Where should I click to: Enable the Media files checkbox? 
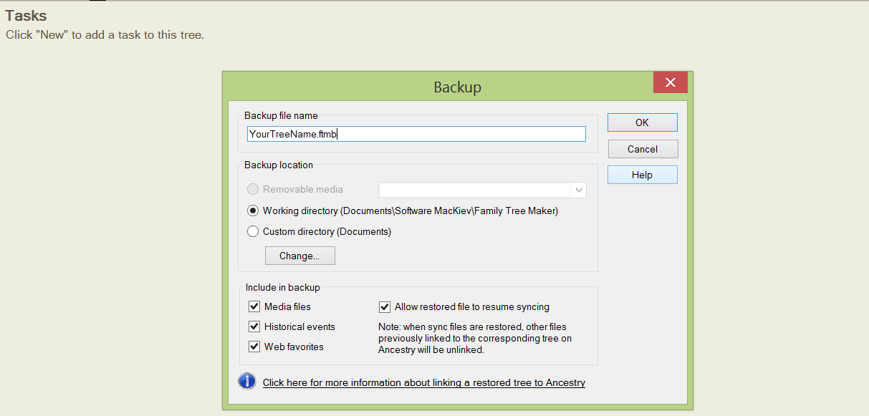coord(254,306)
